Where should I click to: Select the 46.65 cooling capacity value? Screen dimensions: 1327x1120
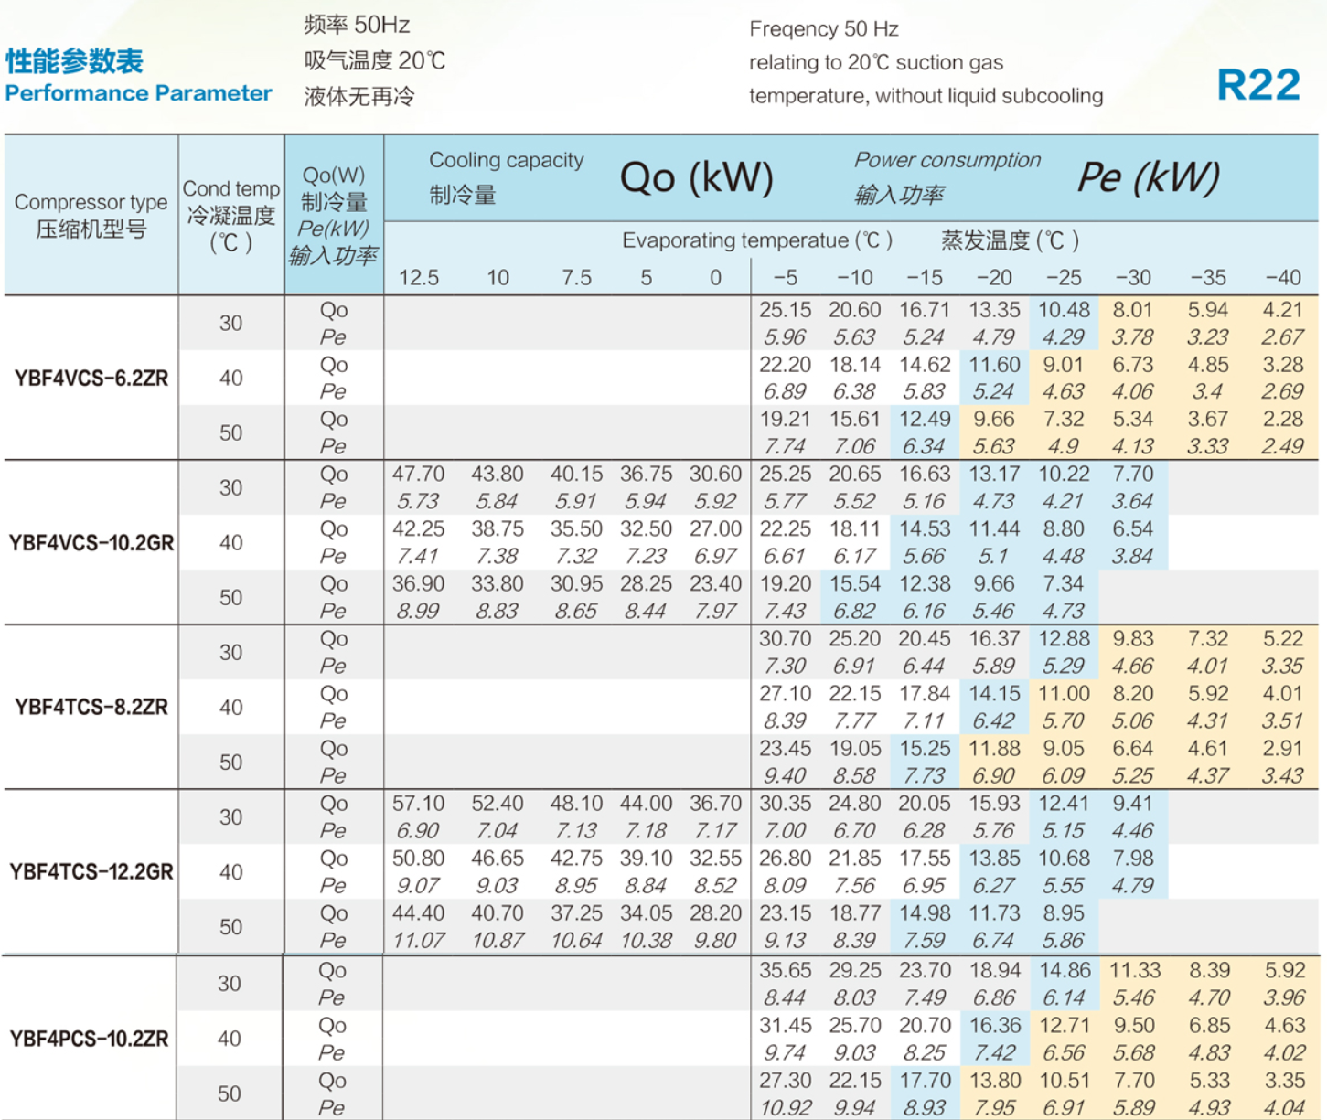pyautogui.click(x=498, y=859)
